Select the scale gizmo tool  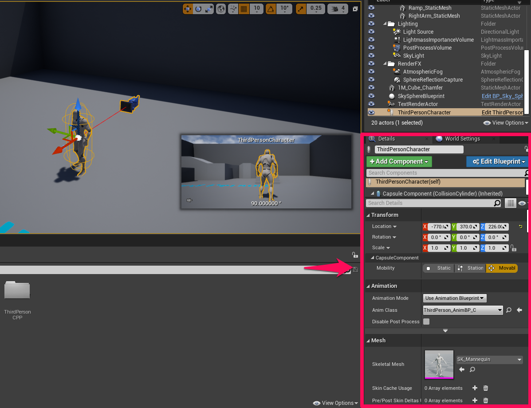coord(209,9)
